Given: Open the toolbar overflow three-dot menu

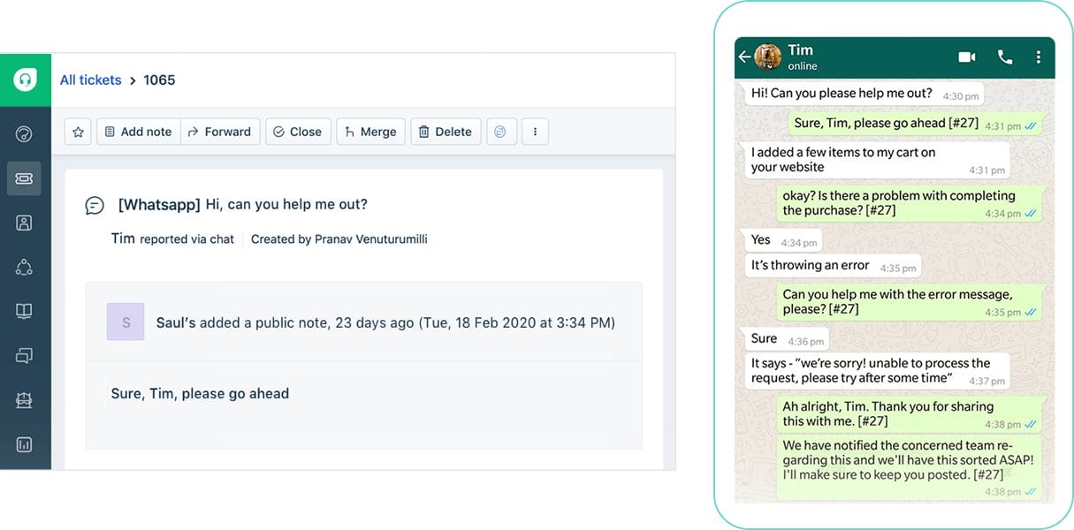Looking at the screenshot, I should (536, 131).
